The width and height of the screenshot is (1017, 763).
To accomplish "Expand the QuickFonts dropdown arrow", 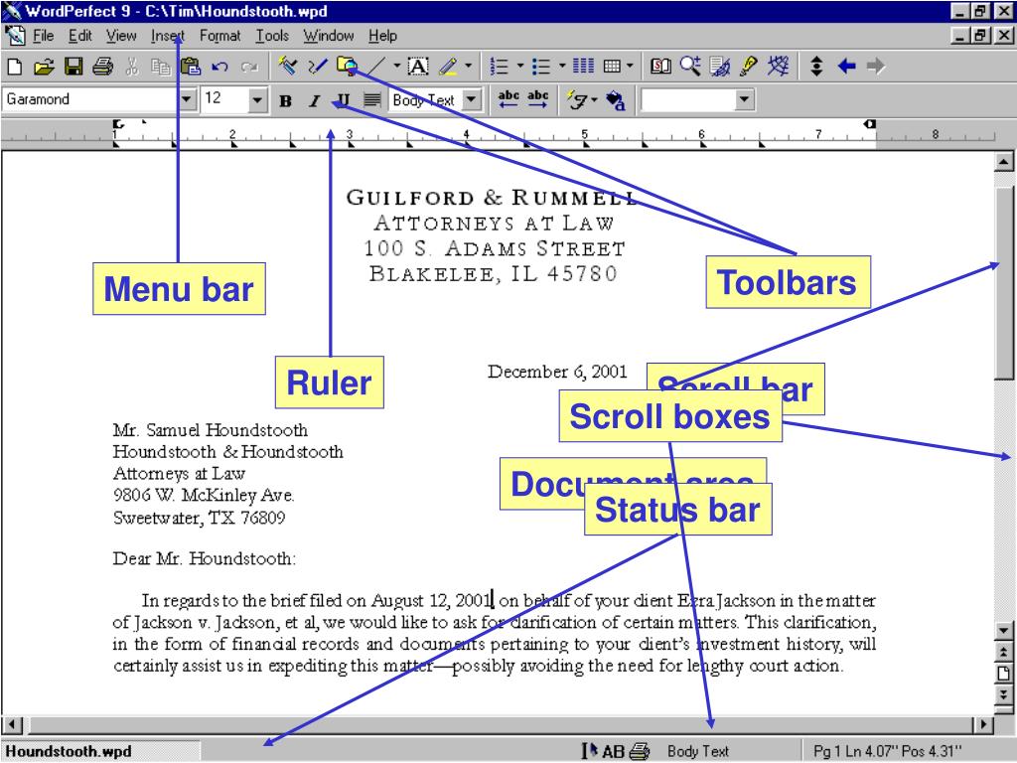I will (x=594, y=100).
